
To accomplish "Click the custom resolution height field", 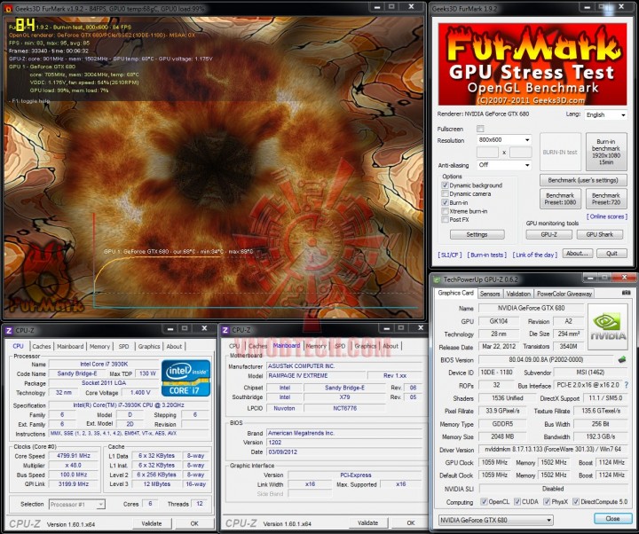I will tap(520, 153).
